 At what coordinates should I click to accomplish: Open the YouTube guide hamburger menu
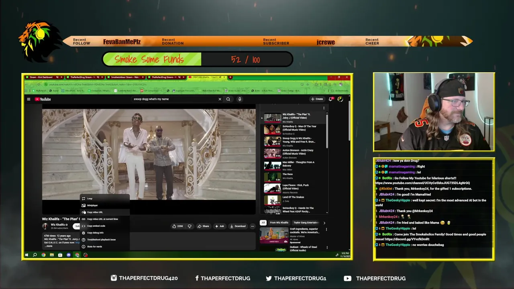(29, 99)
